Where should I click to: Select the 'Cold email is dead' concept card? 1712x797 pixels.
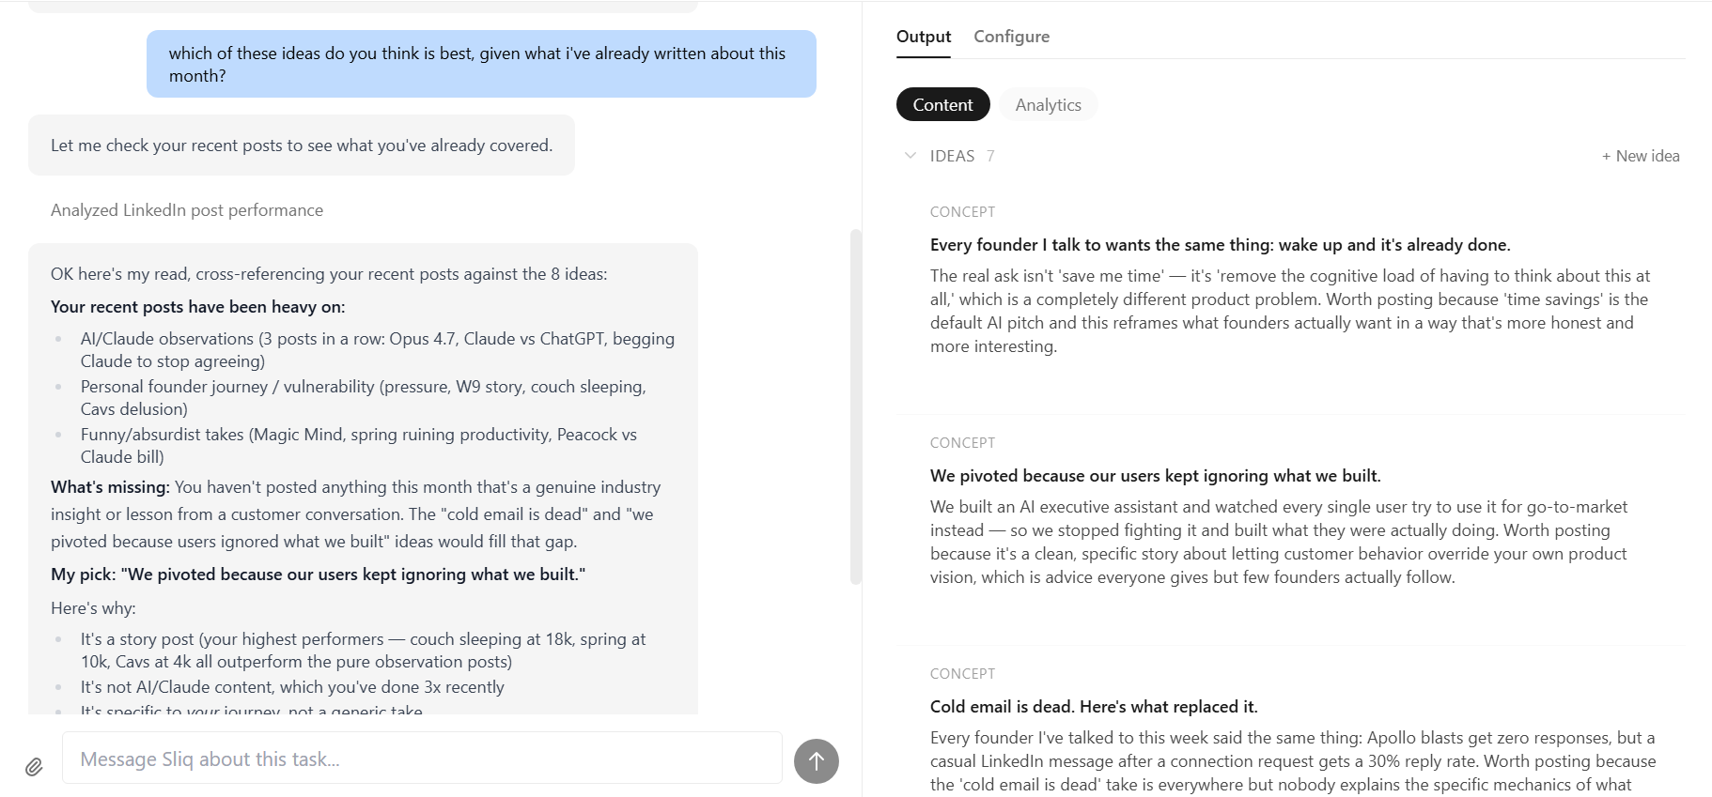pos(1093,706)
